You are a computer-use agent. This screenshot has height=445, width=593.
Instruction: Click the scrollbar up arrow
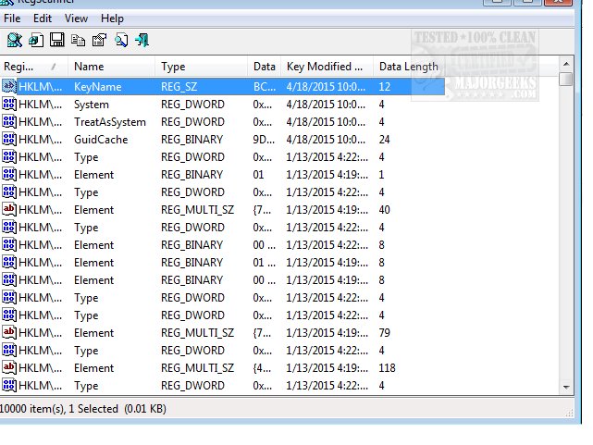click(566, 64)
